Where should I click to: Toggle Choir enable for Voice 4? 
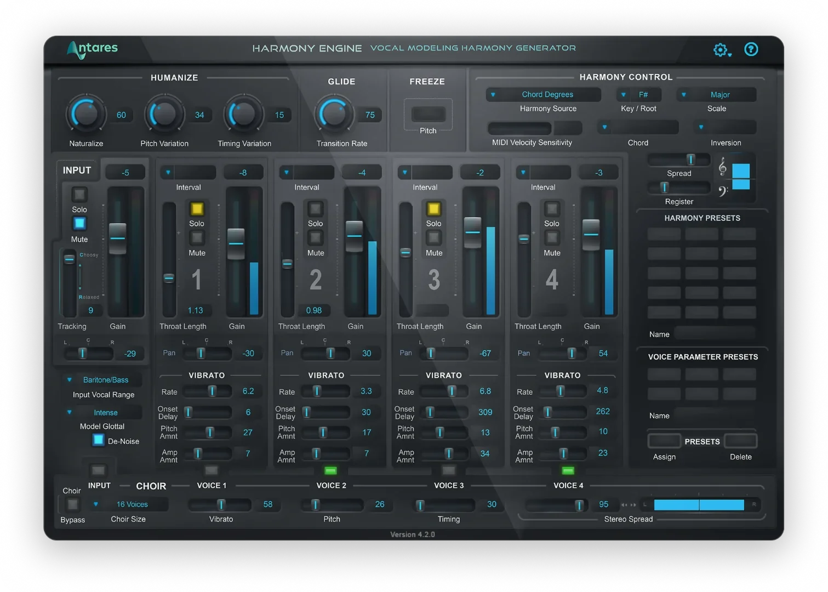pyautogui.click(x=568, y=471)
